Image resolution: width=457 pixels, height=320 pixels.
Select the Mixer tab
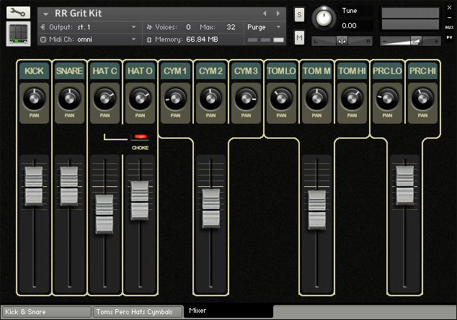tap(228, 311)
